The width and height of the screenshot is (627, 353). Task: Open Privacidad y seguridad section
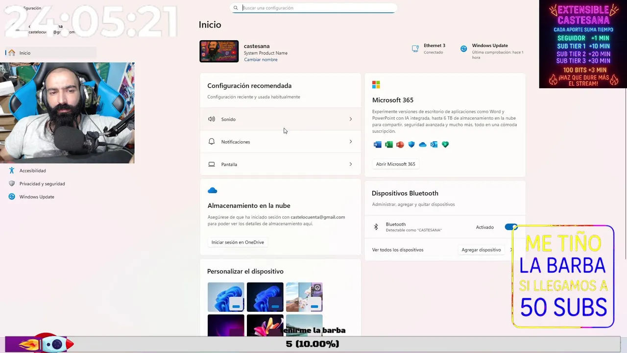click(42, 184)
